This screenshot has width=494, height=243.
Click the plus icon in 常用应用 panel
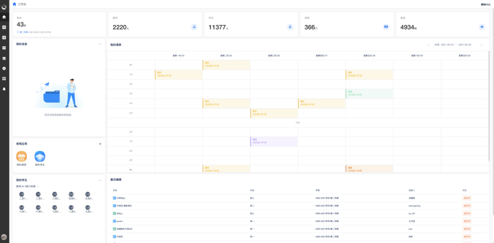100,144
